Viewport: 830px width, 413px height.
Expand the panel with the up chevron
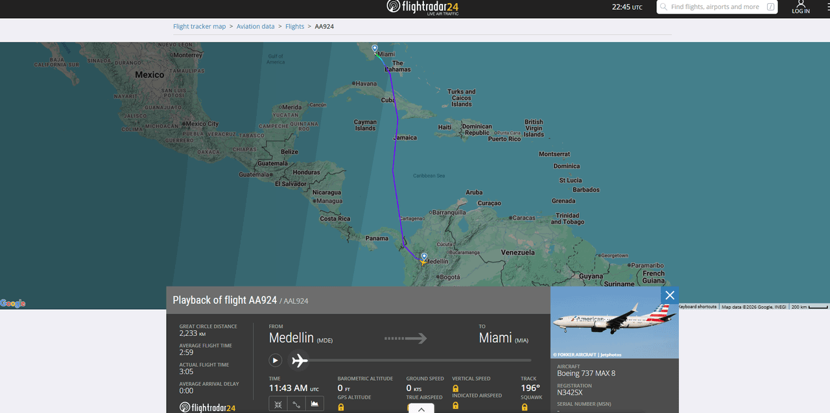[x=421, y=408]
